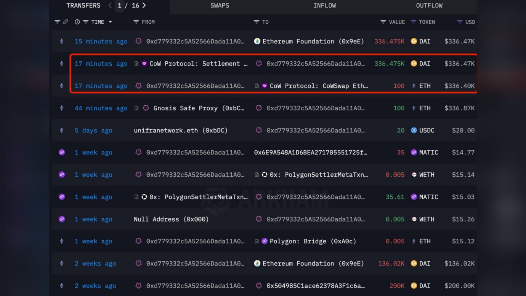Open address 0x504985C1ace62378A3F1c6a
The height and width of the screenshot is (296, 526).
[316, 286]
